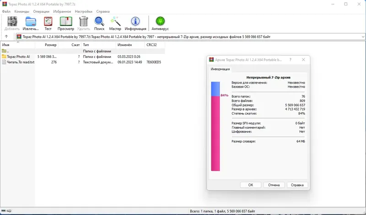Click the 09.01.2023 14:49 date cell
Viewport: 366px width, 215px height.
click(x=129, y=62)
